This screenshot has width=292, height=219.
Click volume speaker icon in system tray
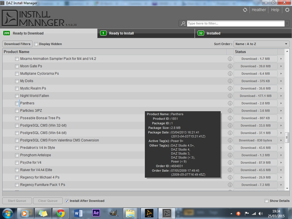point(261,214)
